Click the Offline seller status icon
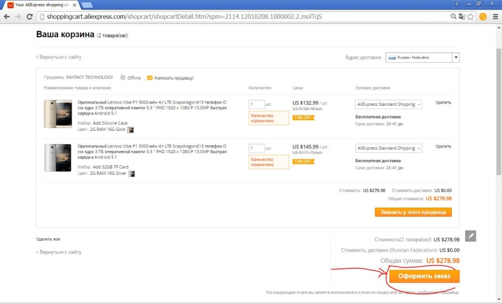 pyautogui.click(x=123, y=77)
